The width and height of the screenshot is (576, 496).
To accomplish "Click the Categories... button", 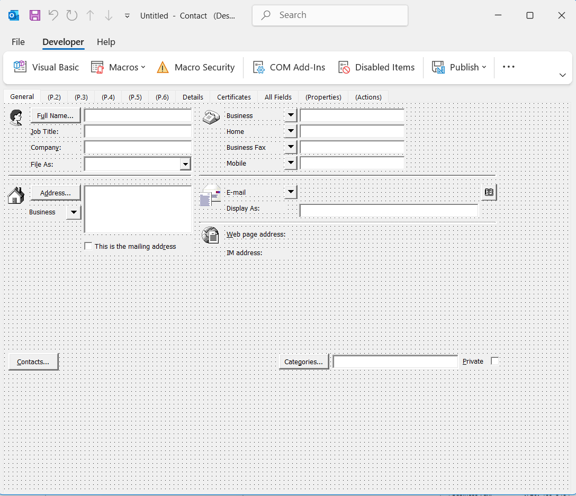I will (x=303, y=362).
